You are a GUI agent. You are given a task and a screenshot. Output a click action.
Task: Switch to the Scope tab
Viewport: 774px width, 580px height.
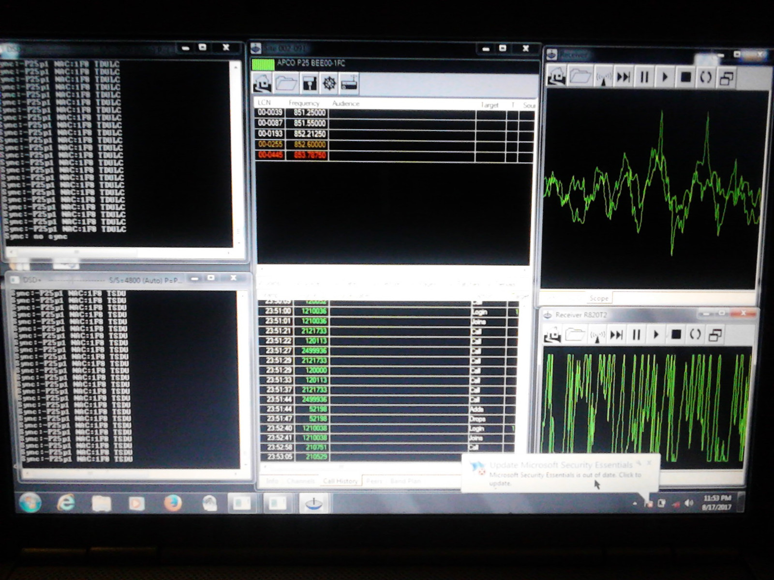[599, 298]
